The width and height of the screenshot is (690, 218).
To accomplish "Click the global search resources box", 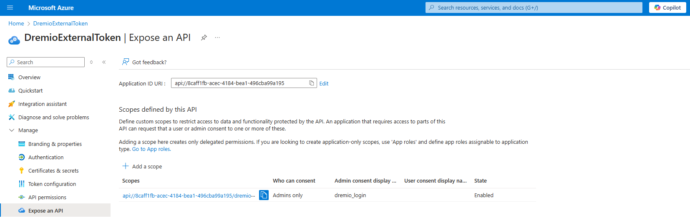I will tap(534, 8).
